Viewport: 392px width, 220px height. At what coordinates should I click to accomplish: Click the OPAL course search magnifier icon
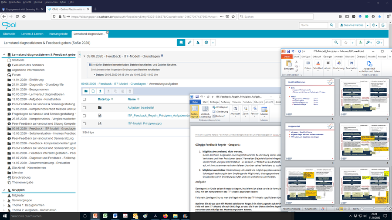[x=336, y=43]
